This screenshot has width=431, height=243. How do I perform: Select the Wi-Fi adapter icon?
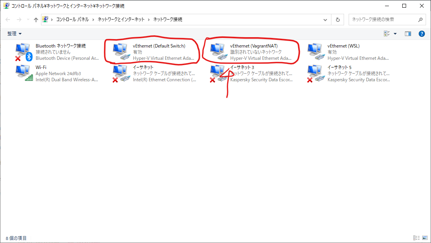(x=24, y=73)
